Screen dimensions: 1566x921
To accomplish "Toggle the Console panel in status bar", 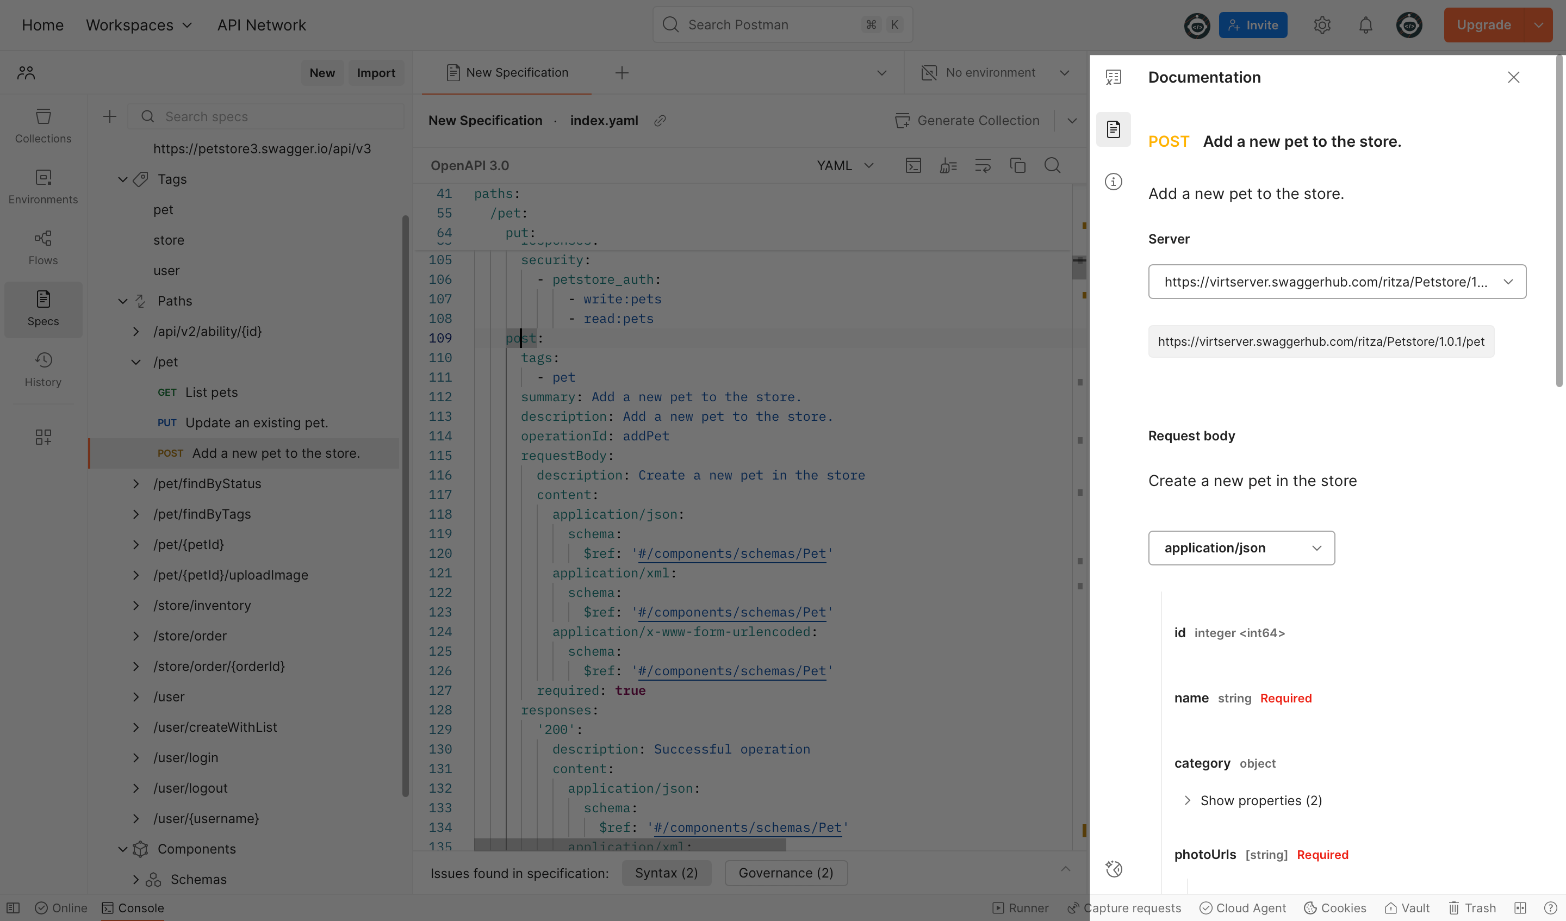I will pos(133,908).
